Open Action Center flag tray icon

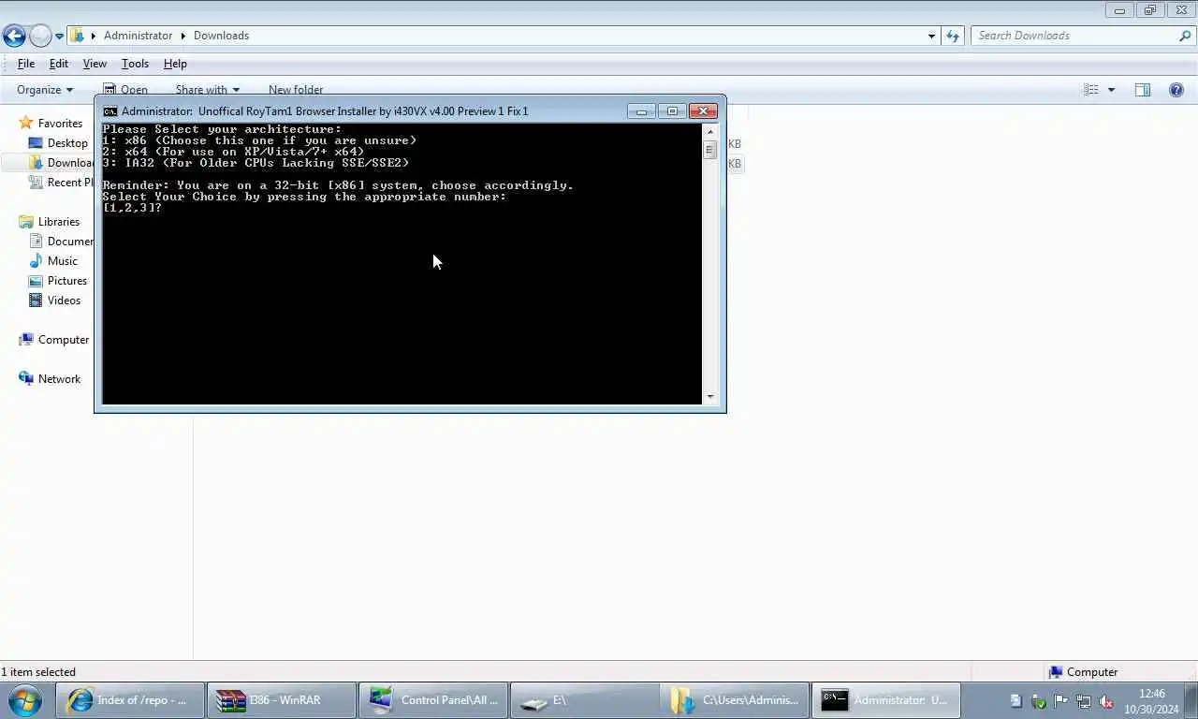(1061, 701)
